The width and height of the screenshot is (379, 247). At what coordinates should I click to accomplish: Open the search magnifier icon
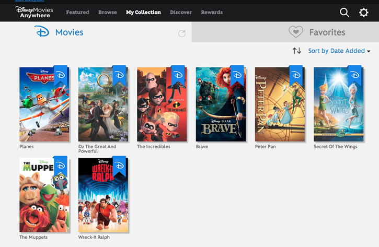click(344, 12)
